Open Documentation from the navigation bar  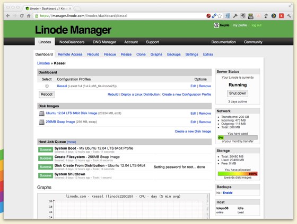coord(224,42)
